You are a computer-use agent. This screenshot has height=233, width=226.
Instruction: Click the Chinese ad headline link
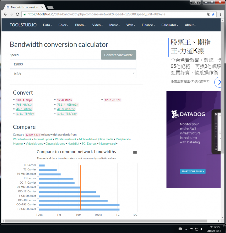click(191, 47)
